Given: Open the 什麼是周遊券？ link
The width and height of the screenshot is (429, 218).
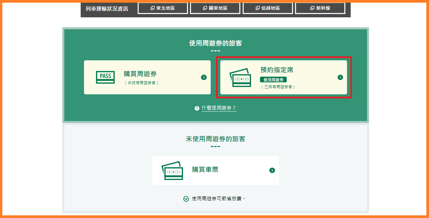Looking at the screenshot, I should (x=219, y=108).
